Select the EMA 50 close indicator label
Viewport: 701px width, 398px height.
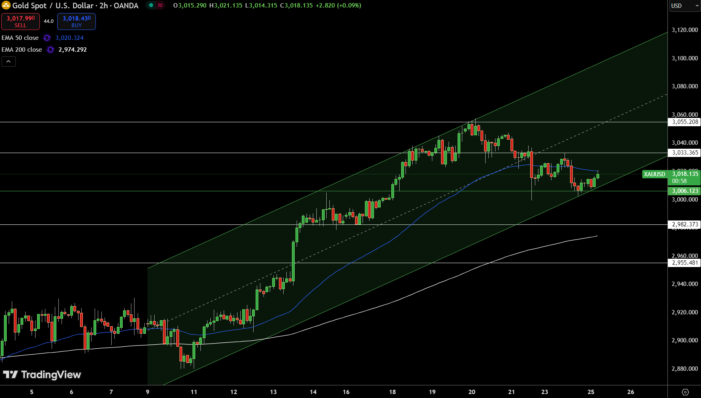[20, 38]
